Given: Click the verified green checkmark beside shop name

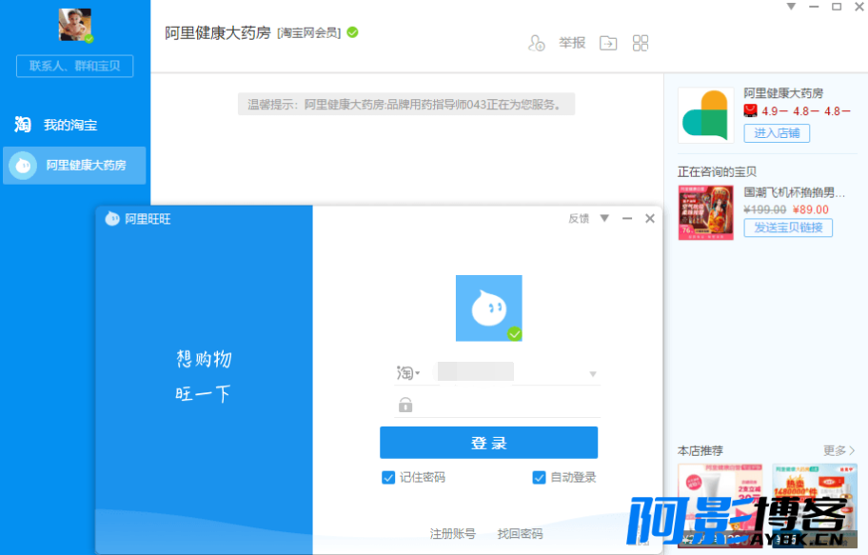Looking at the screenshot, I should click(352, 32).
